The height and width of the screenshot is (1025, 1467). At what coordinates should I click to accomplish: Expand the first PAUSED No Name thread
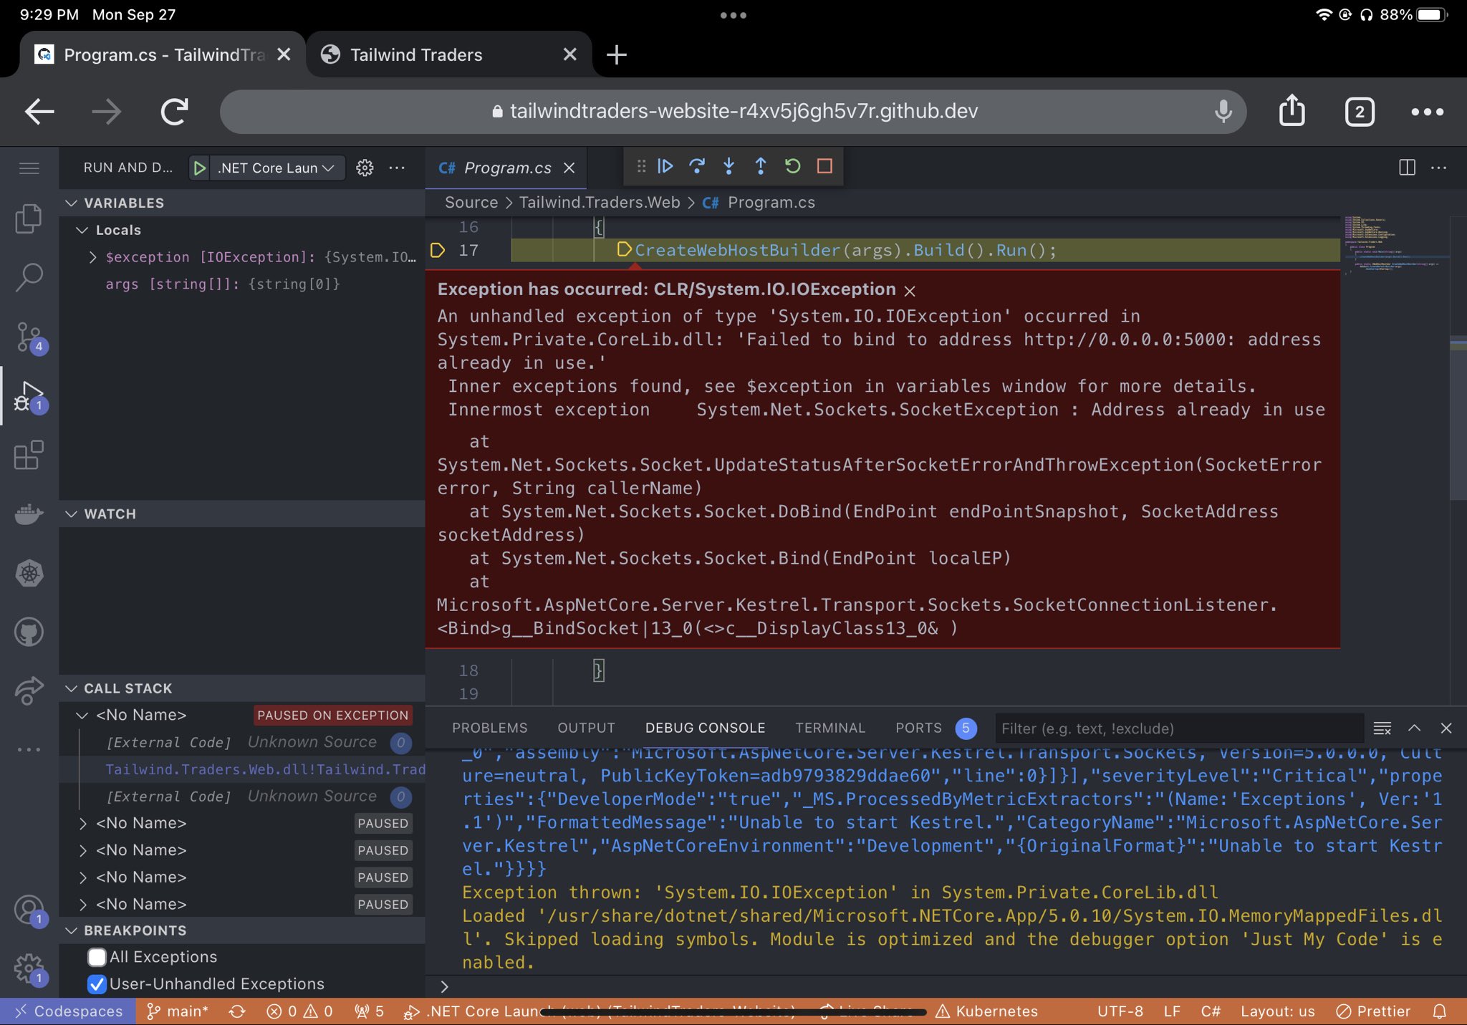pyautogui.click(x=82, y=823)
